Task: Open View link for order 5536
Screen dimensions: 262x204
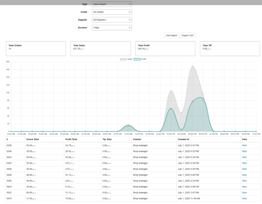Action: [x=244, y=151]
